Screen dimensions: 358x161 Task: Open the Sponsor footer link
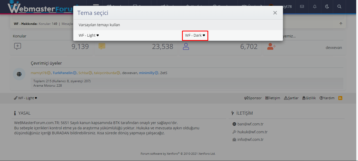click(x=253, y=98)
